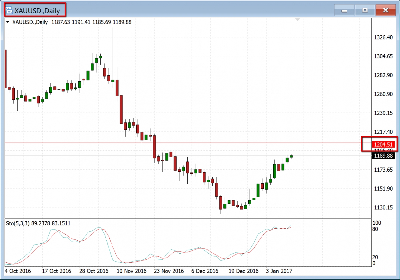400x280 pixels.
Task: Click the 6 Dec 2016 date label
Action: point(205,271)
